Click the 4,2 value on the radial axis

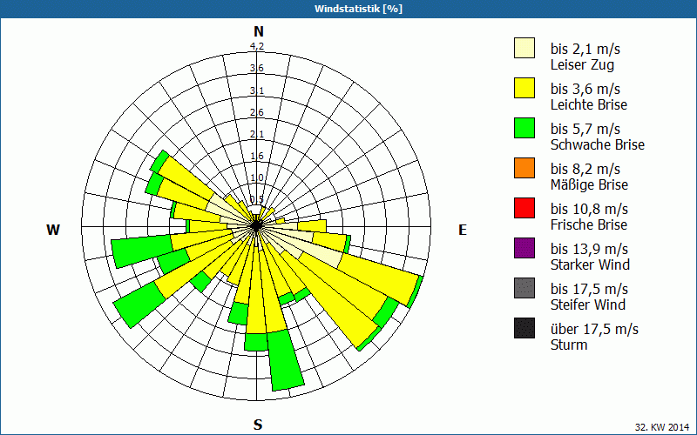[x=257, y=47]
